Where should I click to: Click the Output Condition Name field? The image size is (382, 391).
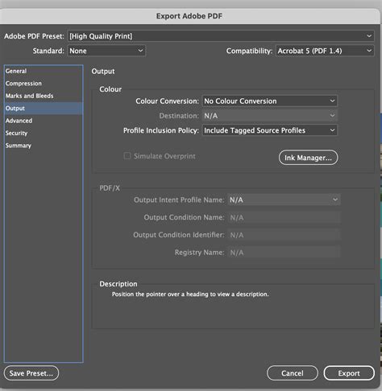[x=284, y=217]
